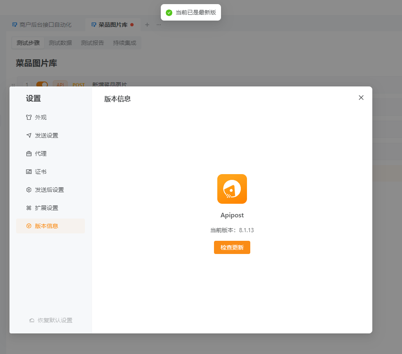The image size is (402, 354).
Task: Click the Apipost name label
Action: (x=232, y=215)
